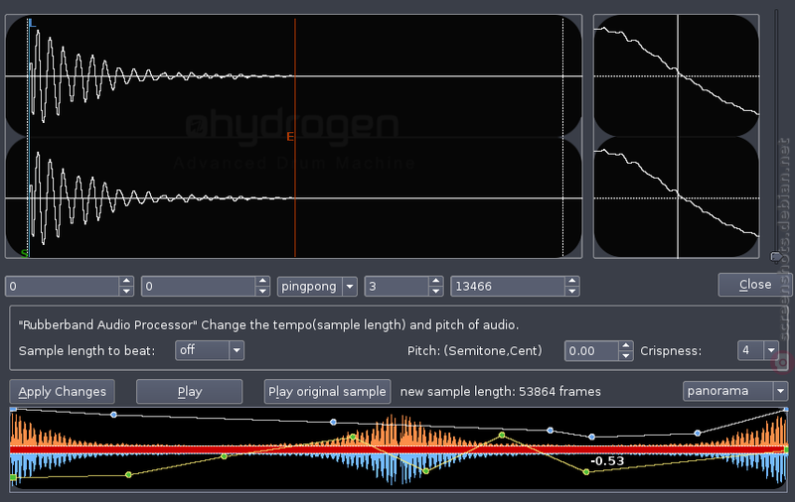Close the sample editor dialog
The height and width of the screenshot is (502, 795).
click(x=755, y=285)
